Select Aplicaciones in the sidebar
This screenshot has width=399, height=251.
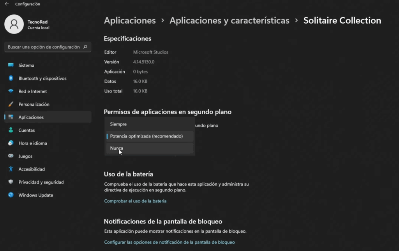pyautogui.click(x=48, y=117)
